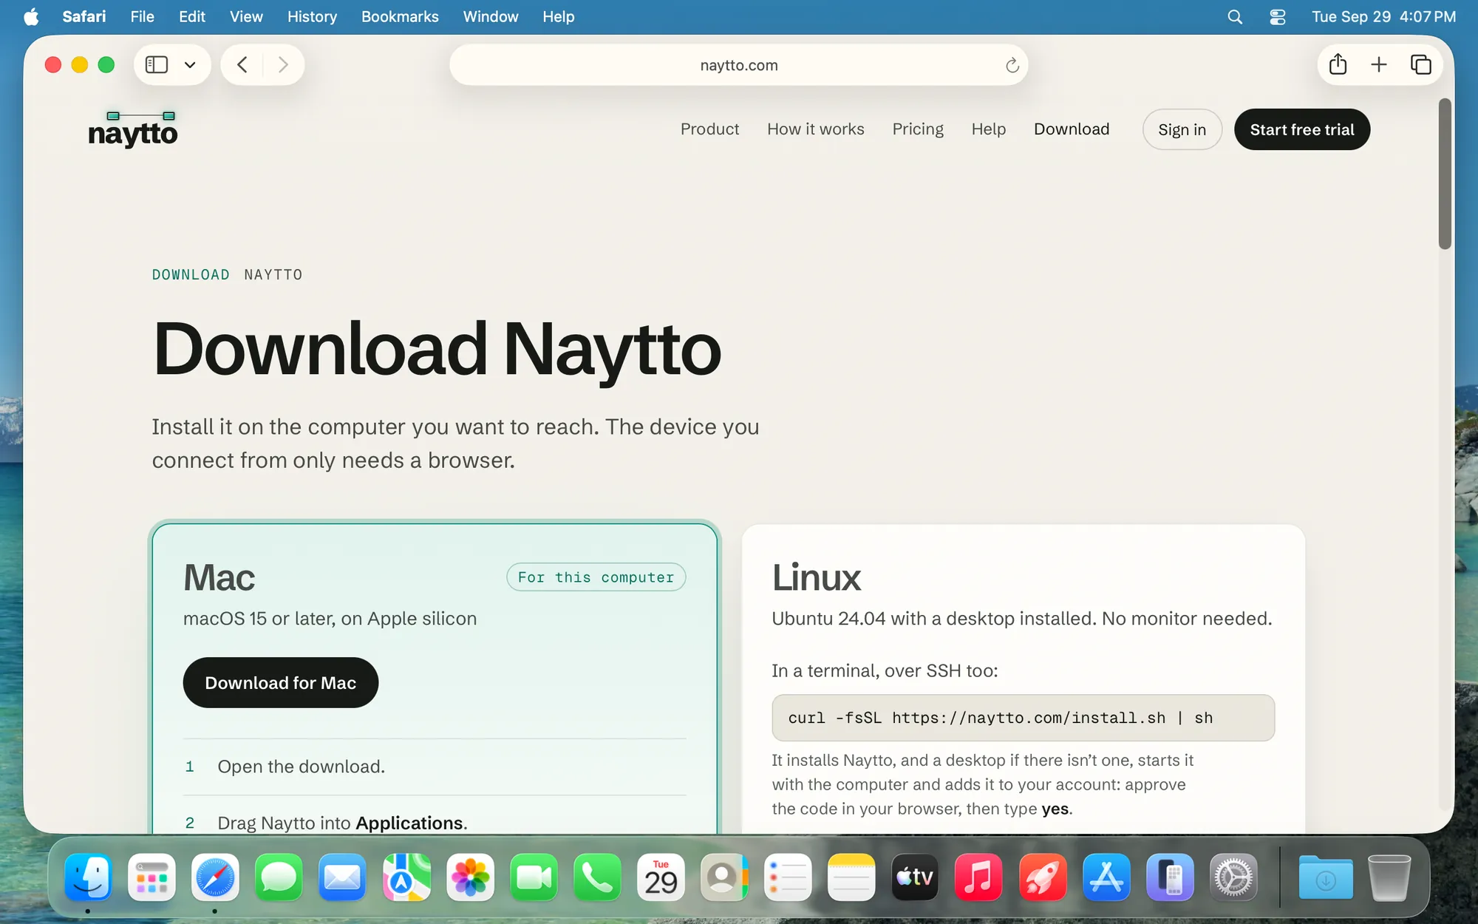The width and height of the screenshot is (1478, 924).
Task: Open Photos from the Dock
Action: pyautogui.click(x=470, y=877)
